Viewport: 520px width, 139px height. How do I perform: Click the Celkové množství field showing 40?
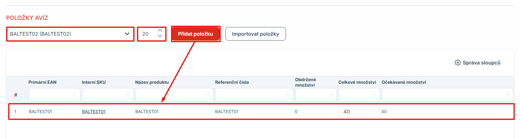[x=359, y=112]
